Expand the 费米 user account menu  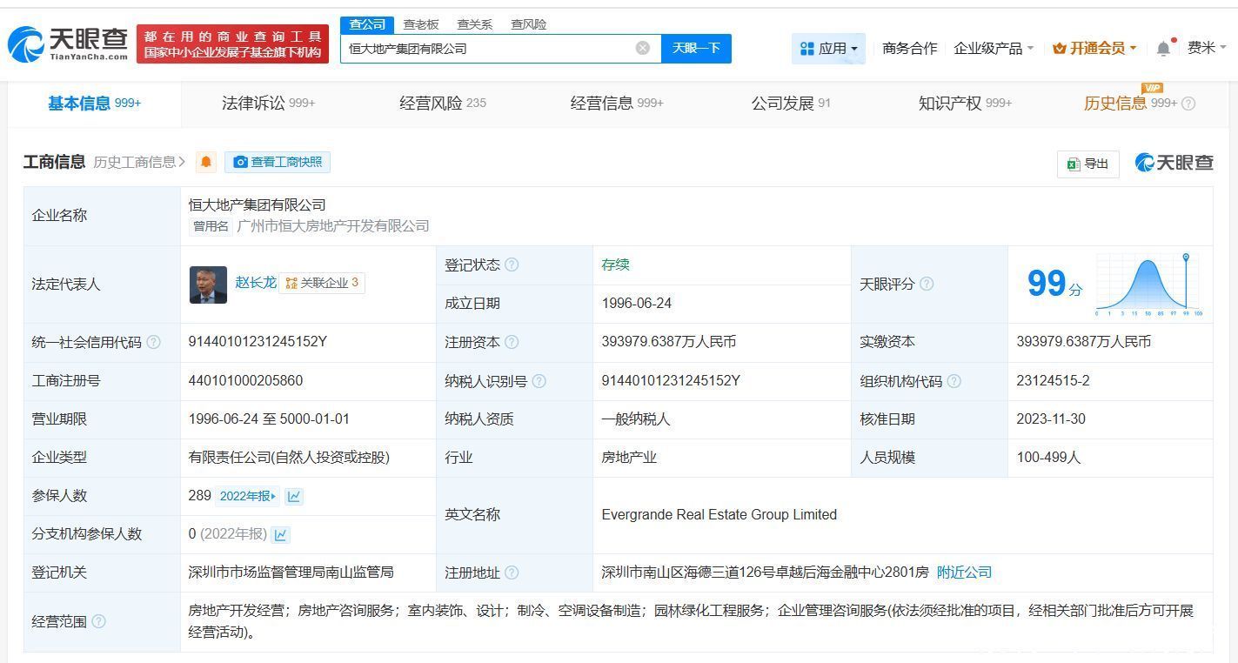point(1206,48)
